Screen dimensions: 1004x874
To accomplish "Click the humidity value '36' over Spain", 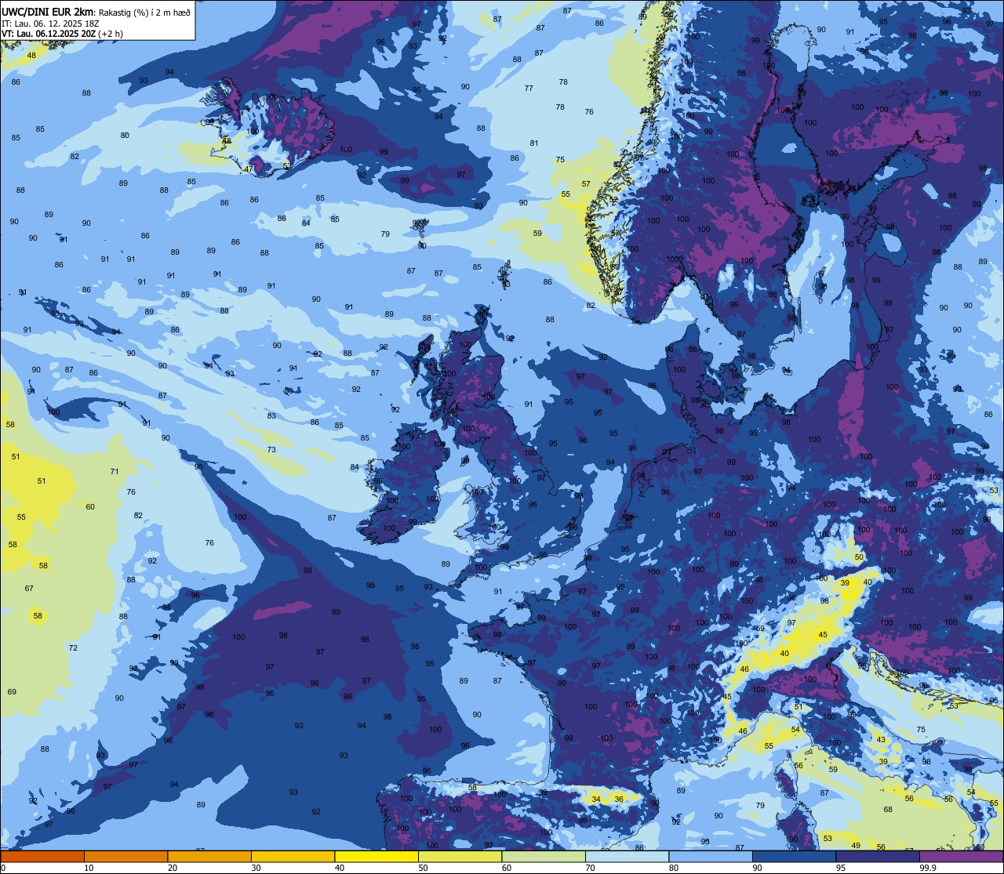I will [618, 799].
